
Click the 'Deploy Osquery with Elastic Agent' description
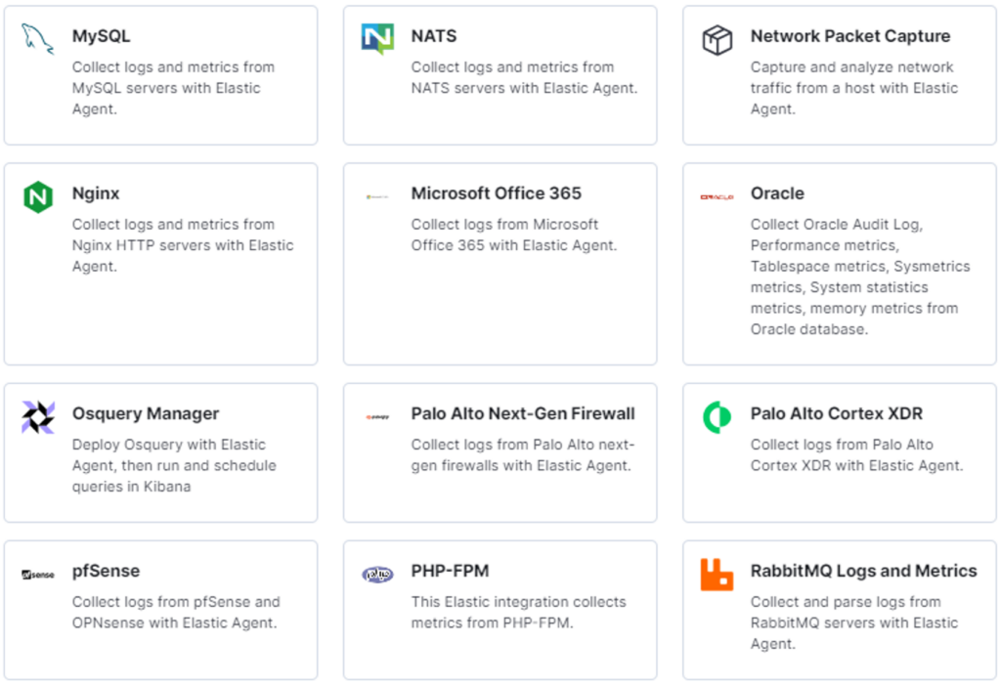(x=174, y=465)
